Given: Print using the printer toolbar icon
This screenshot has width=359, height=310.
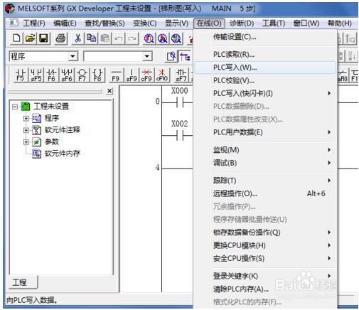Looking at the screenshot, I should pyautogui.click(x=60, y=38).
